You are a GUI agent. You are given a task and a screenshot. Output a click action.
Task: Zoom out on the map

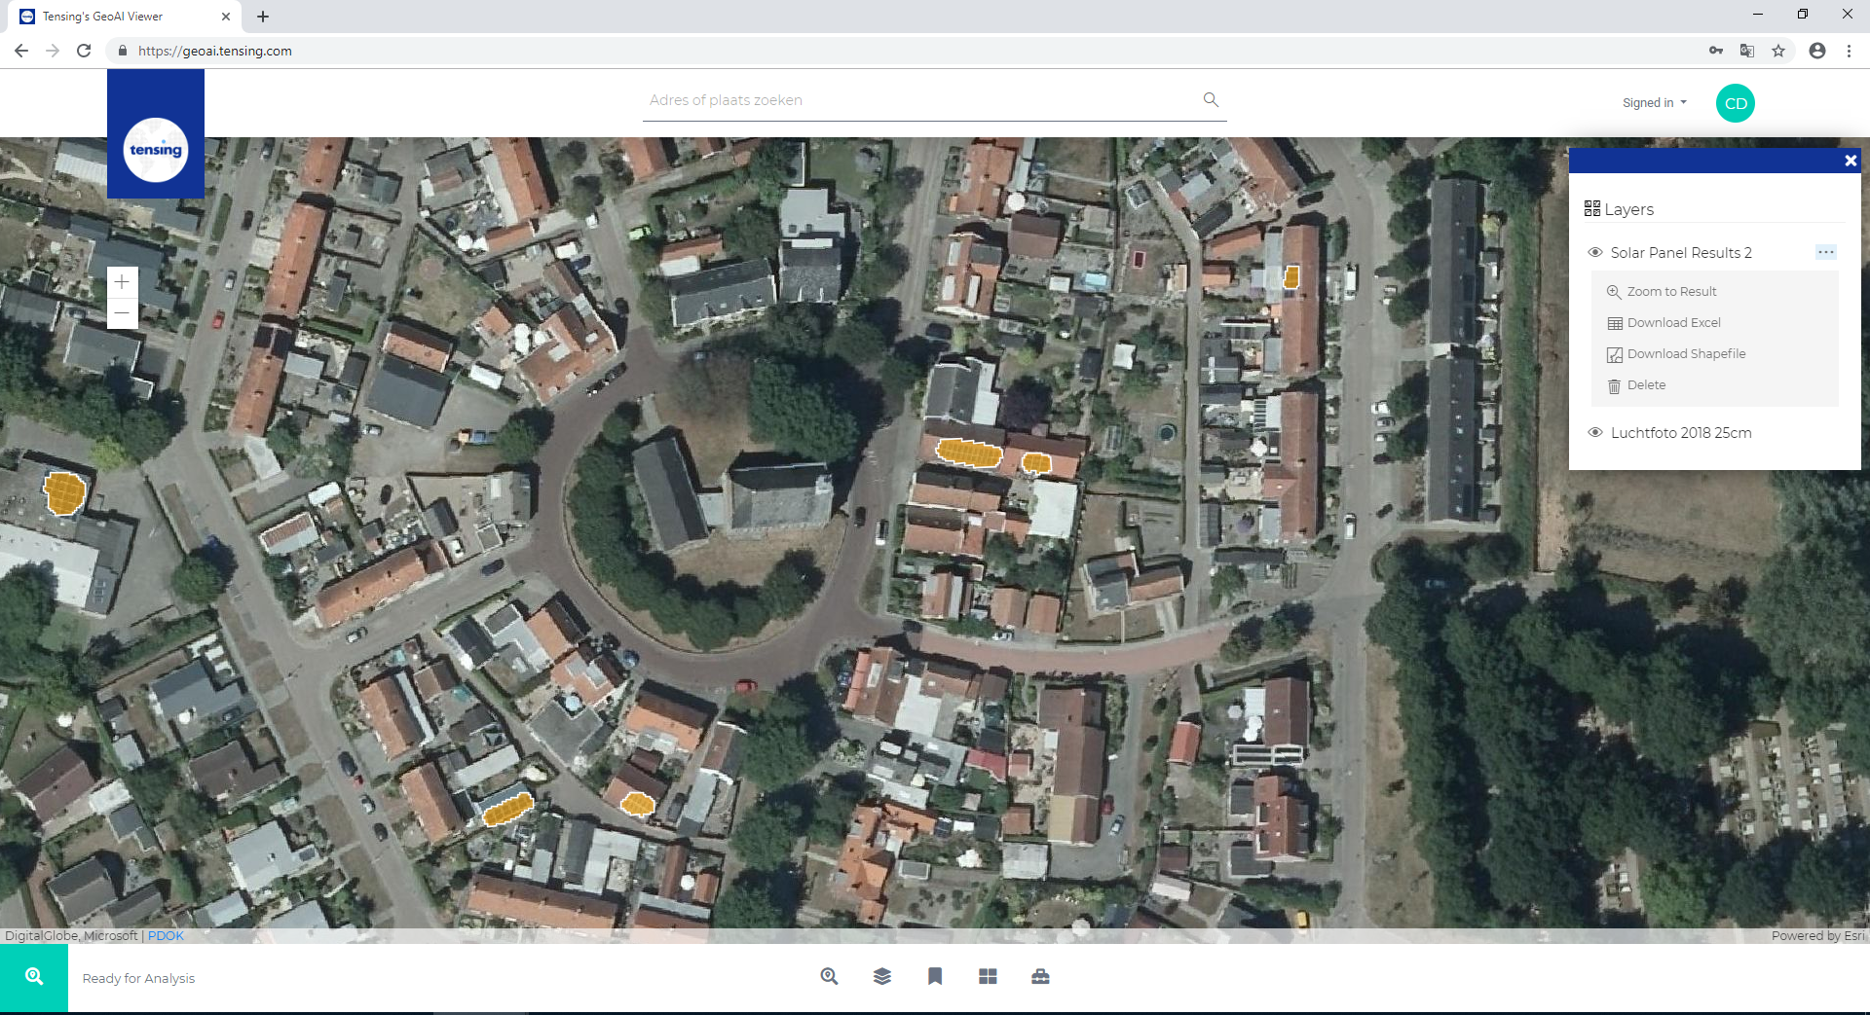click(122, 313)
